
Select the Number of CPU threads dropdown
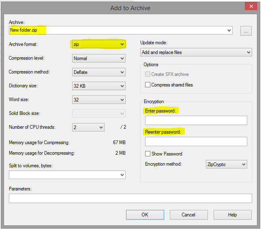tap(88, 127)
